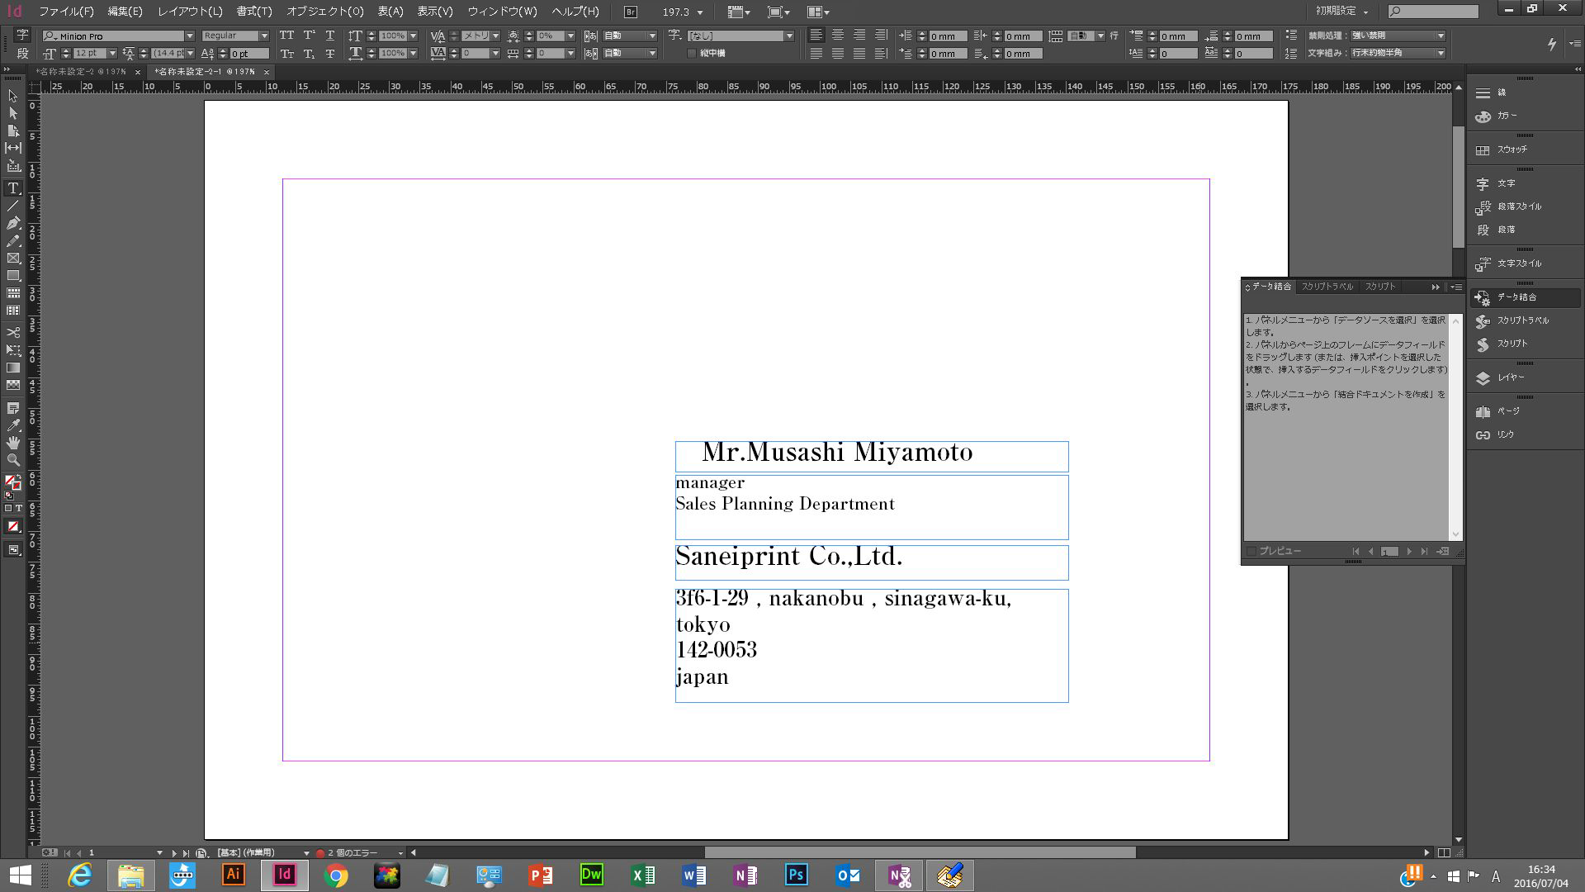Image resolution: width=1585 pixels, height=892 pixels.
Task: Click the Strikethrough T icon
Action: 329,54
